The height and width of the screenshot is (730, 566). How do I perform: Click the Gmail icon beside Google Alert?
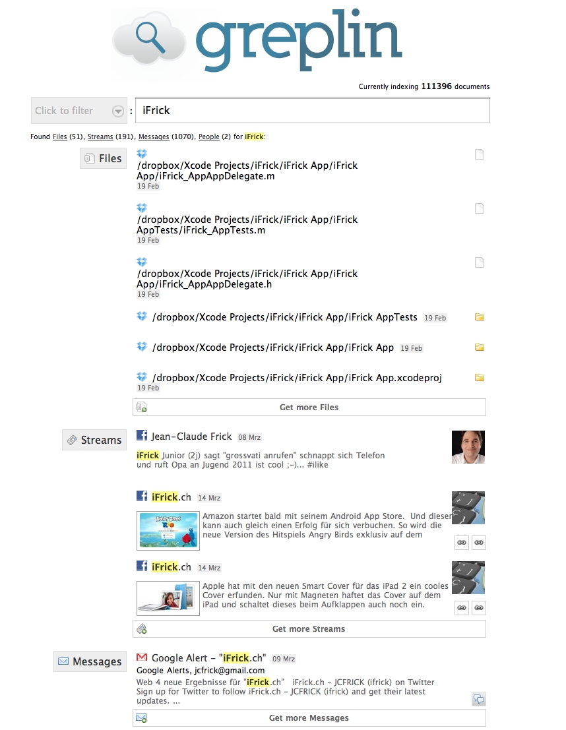click(x=142, y=657)
